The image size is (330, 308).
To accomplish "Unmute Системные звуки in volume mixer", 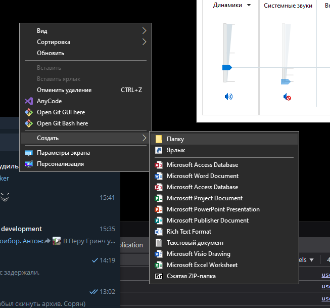I will (287, 97).
